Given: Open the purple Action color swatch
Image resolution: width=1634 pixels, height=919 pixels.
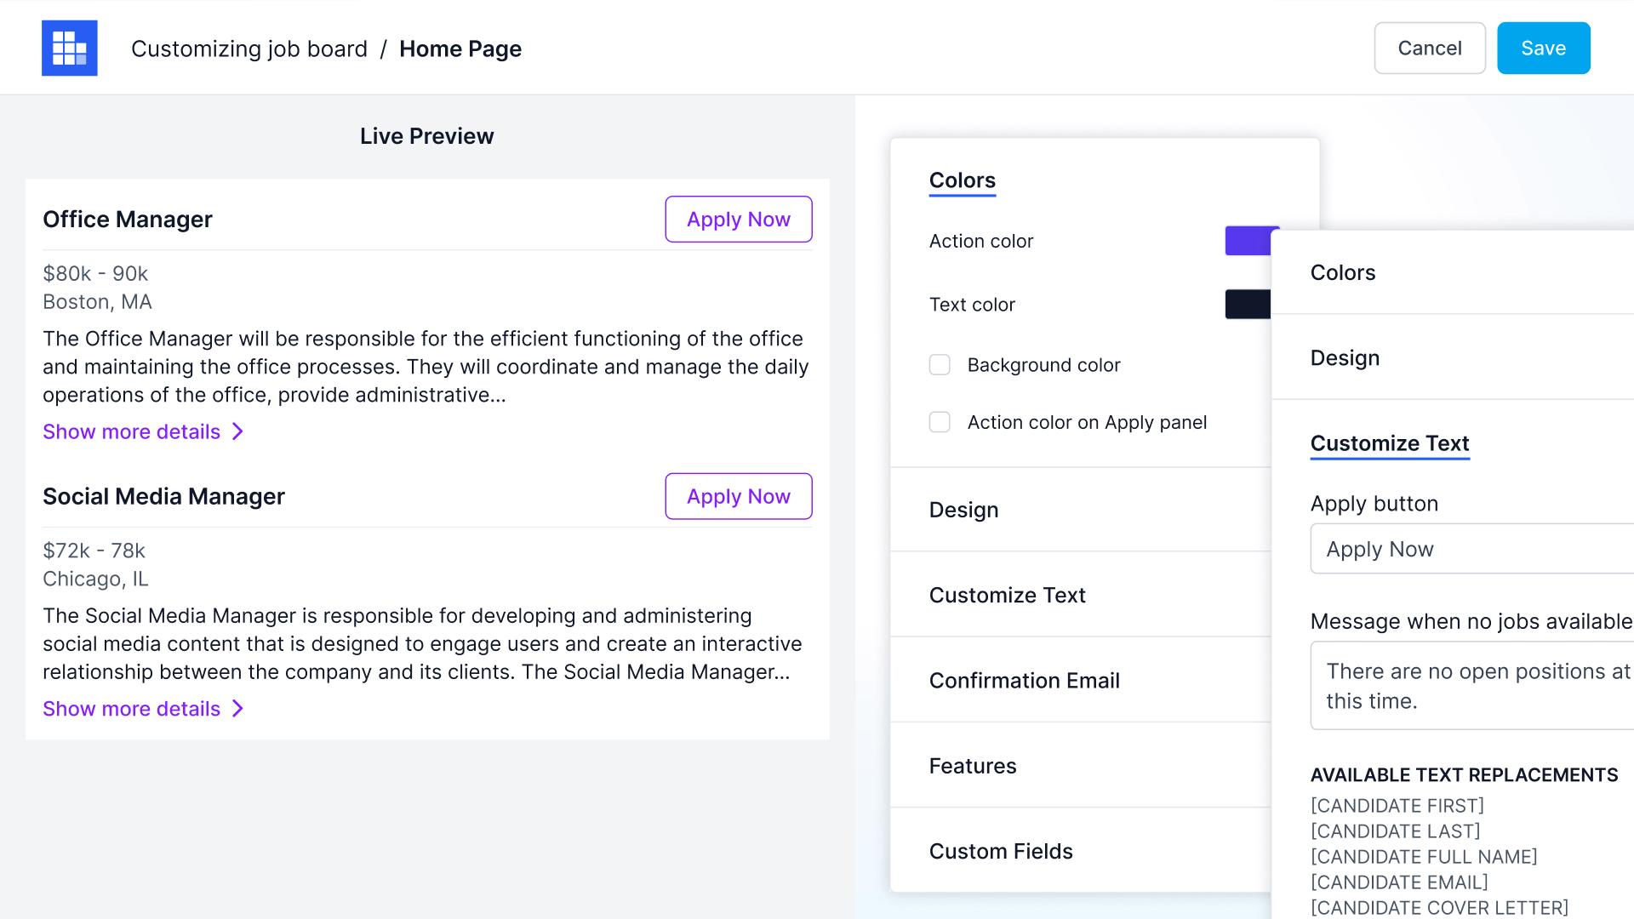Looking at the screenshot, I should (x=1247, y=241).
